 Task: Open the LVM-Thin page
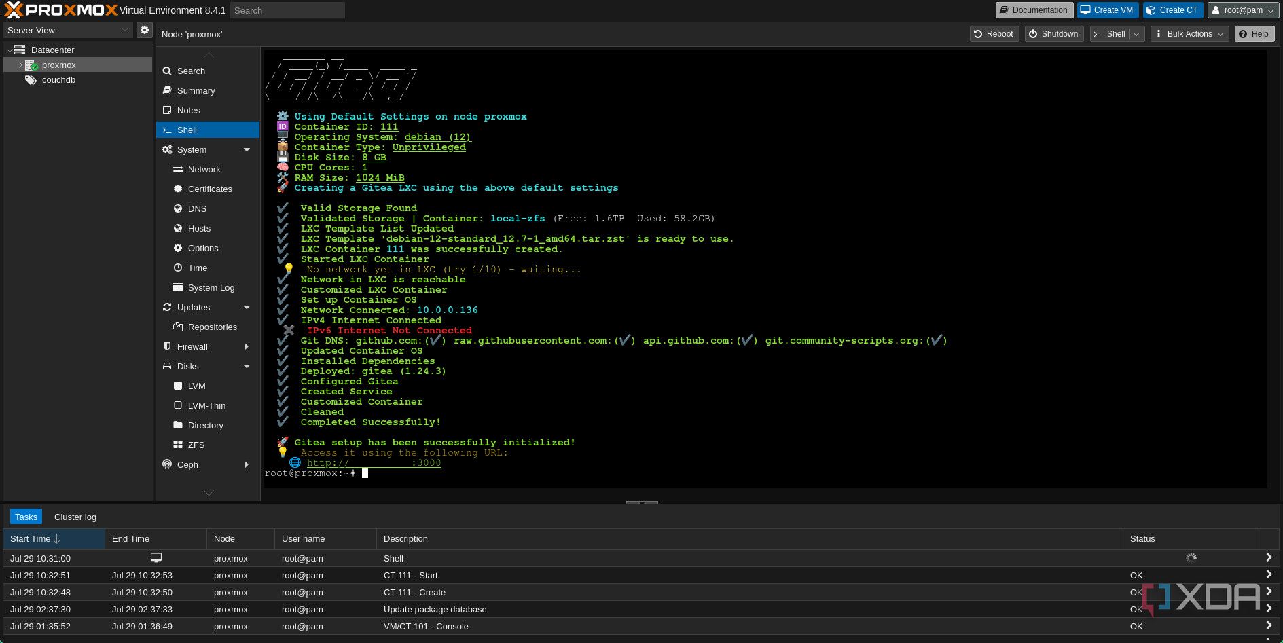(206, 405)
